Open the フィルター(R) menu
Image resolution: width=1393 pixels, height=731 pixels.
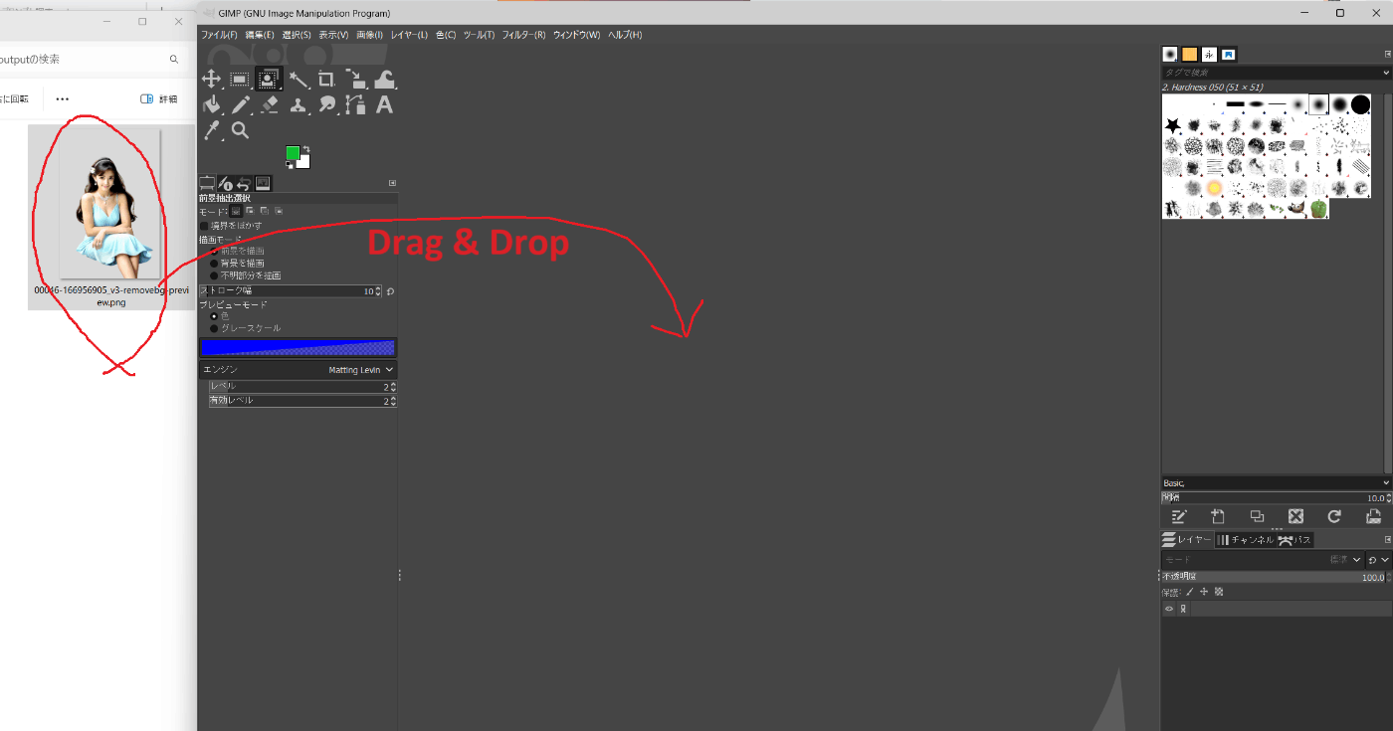click(523, 35)
